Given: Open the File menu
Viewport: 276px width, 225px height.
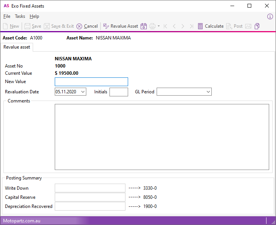Looking at the screenshot, I should [7, 16].
